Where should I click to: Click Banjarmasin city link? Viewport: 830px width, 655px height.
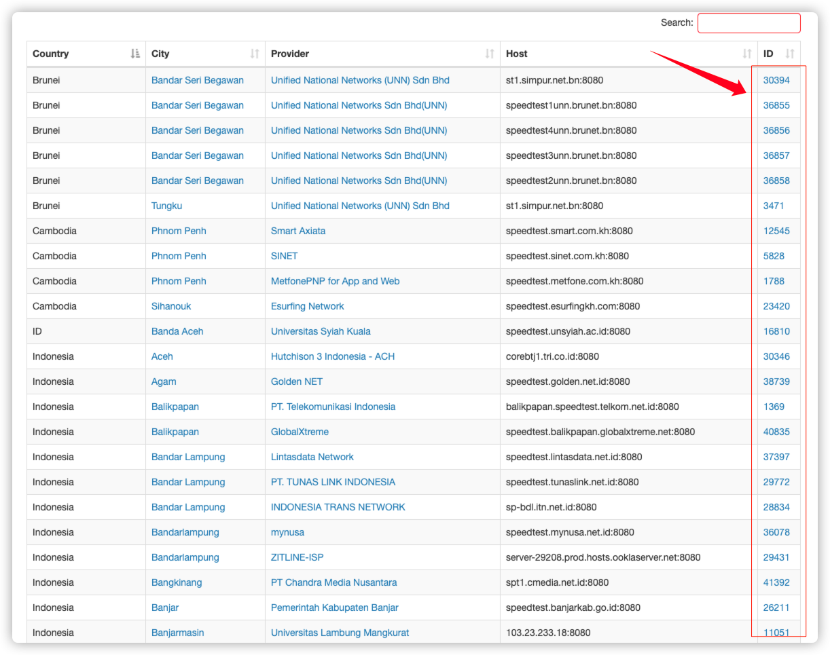click(177, 633)
